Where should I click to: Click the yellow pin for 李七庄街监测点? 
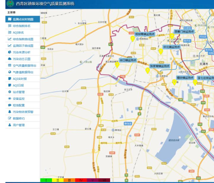195,82
